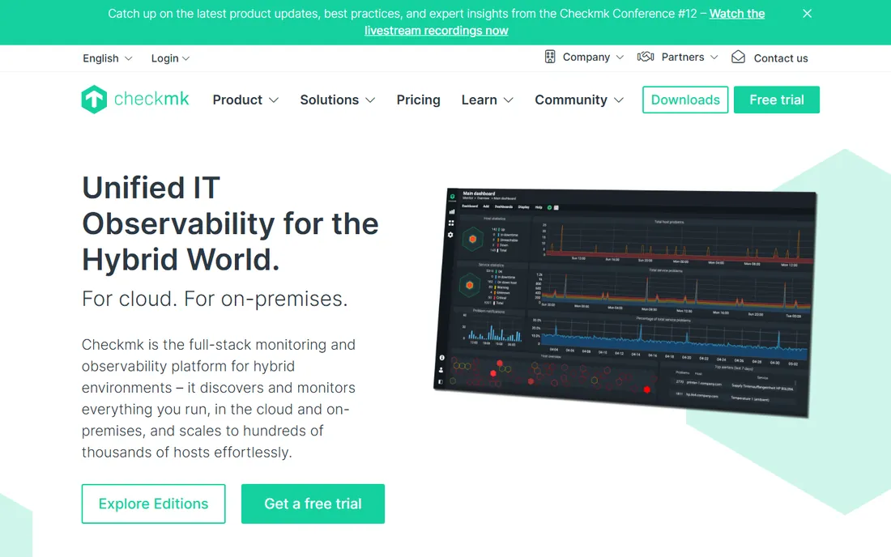Open the Solutions menu
This screenshot has height=557, width=891.
pyautogui.click(x=338, y=100)
